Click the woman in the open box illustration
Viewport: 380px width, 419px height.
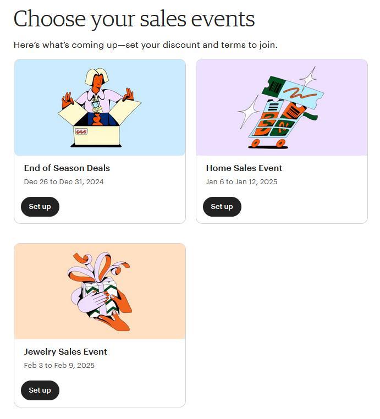click(x=98, y=88)
